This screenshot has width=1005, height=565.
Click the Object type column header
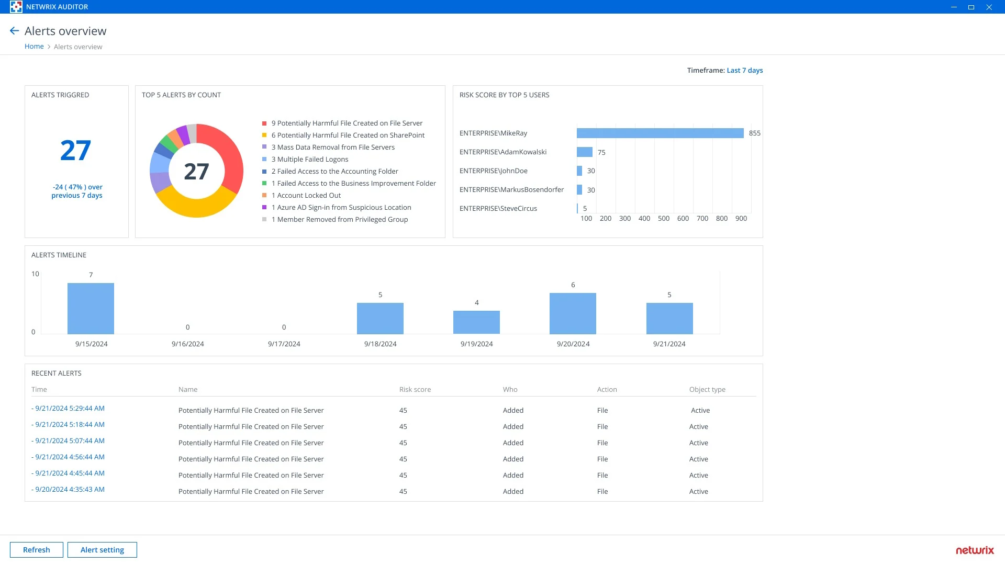(x=707, y=389)
